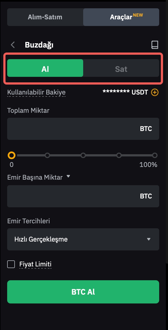
Task: Enable the Fiyat Limiti checkbox
Action: pos(11,264)
